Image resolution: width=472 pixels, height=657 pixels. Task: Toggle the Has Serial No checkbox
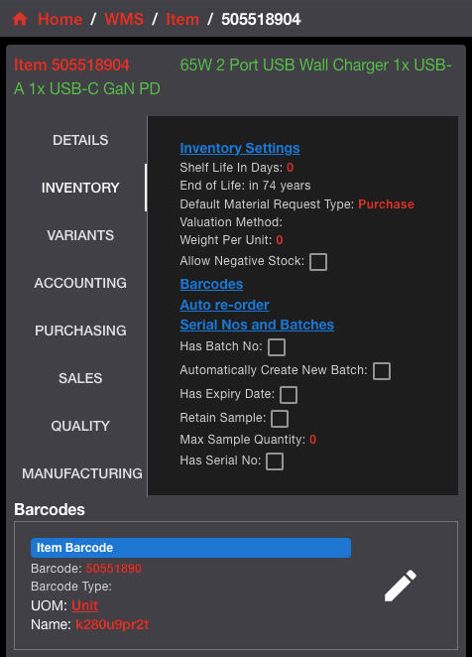(x=275, y=461)
